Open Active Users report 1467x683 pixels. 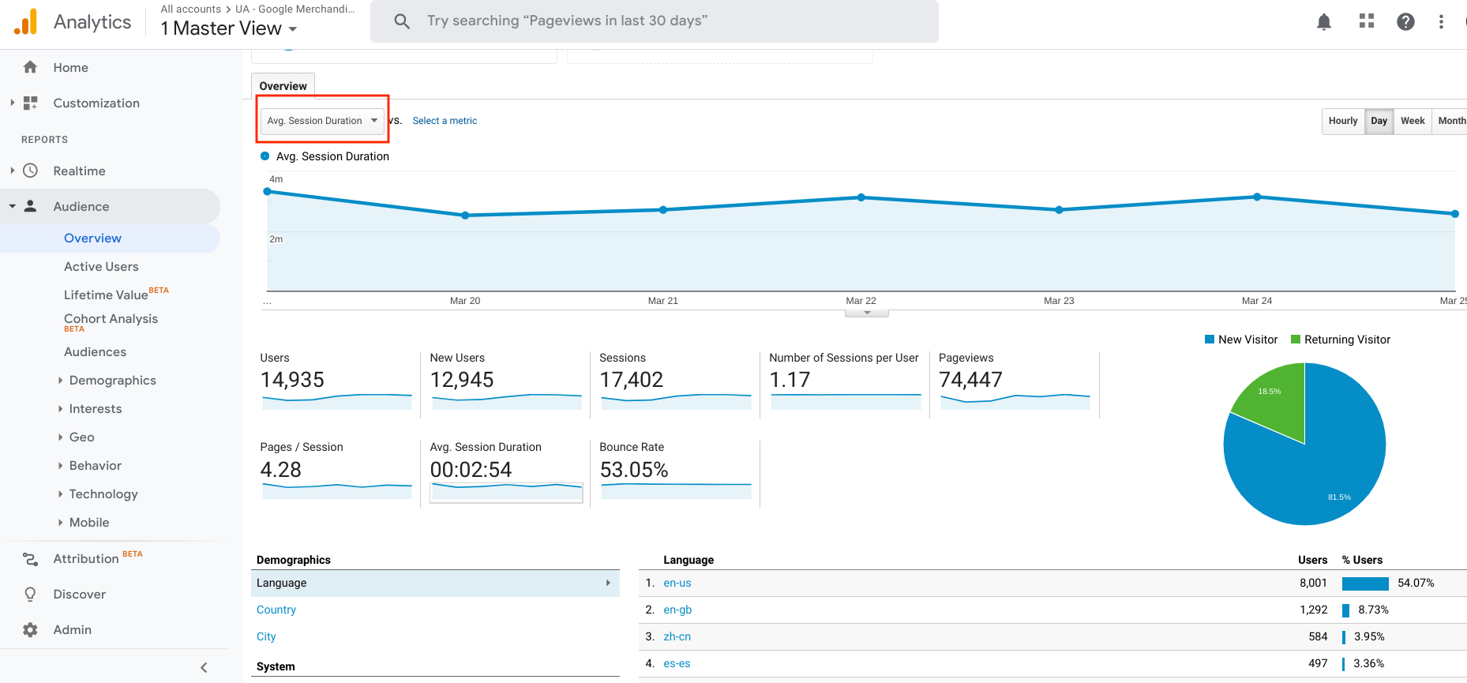point(101,267)
